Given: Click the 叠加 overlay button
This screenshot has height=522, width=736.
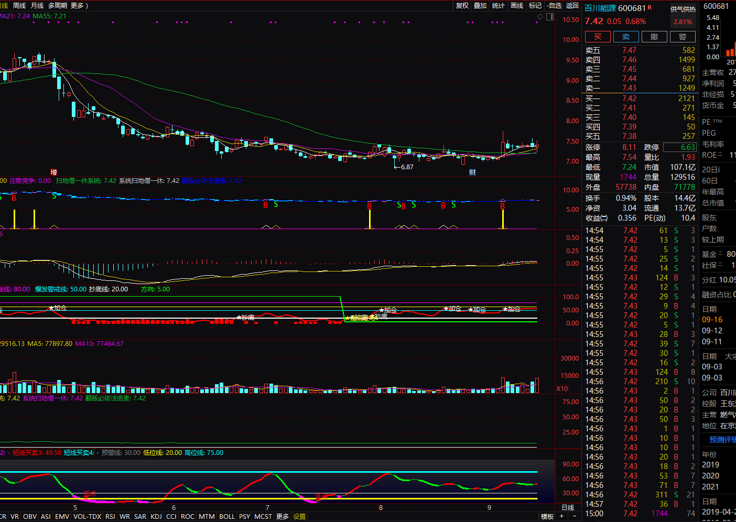Looking at the screenshot, I should (480, 5).
